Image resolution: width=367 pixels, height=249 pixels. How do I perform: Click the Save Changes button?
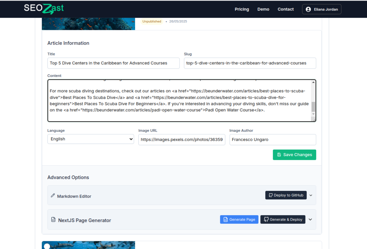pyautogui.click(x=295, y=155)
